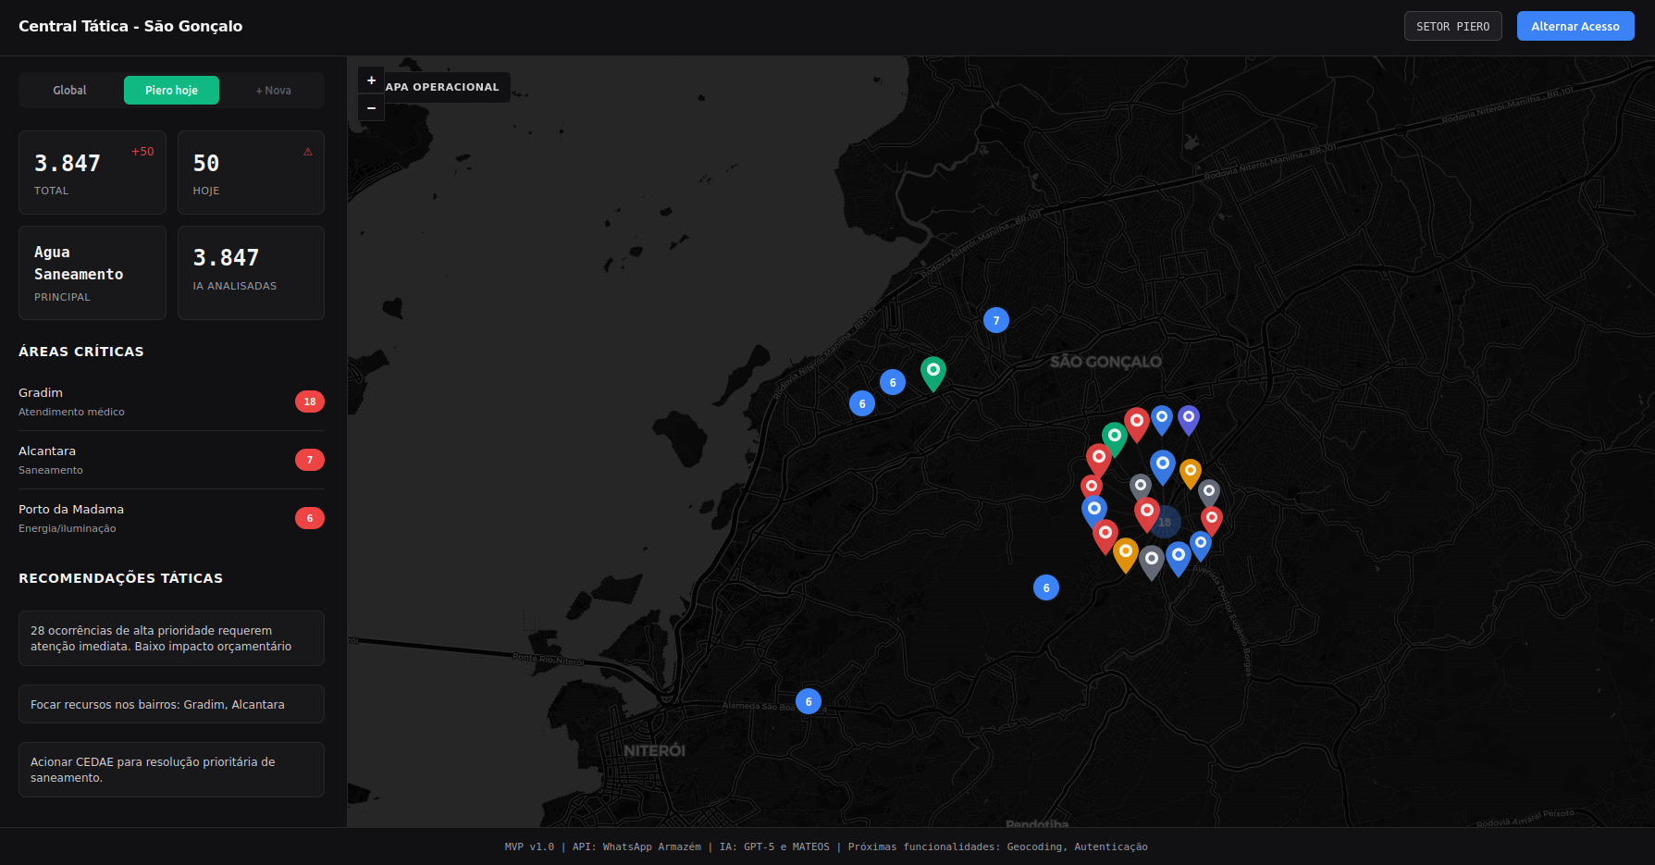Open 6 cluster southwest of the pin ring
Viewport: 1655px width, 865px height.
(1046, 587)
